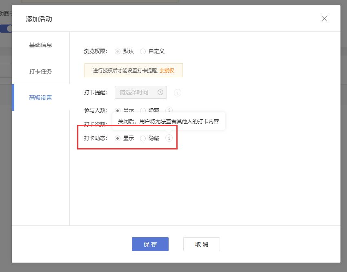Click the clock icon in the time picker
The image size is (347, 272).
(160, 92)
